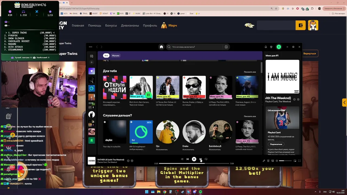This screenshot has width=347, height=195.
Task: Open DJ circle tile in Spotify sidebar
Action: (92, 88)
